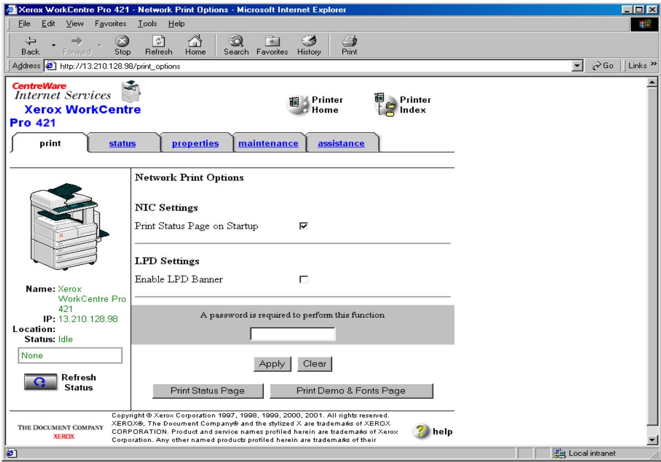Open the Favorites menu in menu bar

[x=110, y=24]
